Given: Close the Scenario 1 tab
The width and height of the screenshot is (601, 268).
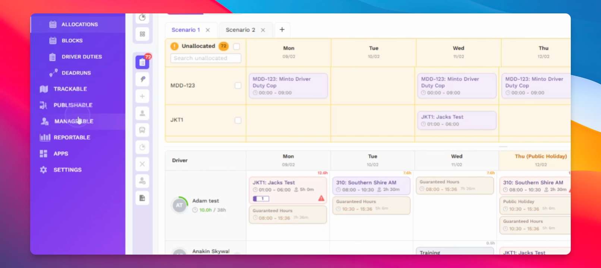Looking at the screenshot, I should tap(208, 30).
